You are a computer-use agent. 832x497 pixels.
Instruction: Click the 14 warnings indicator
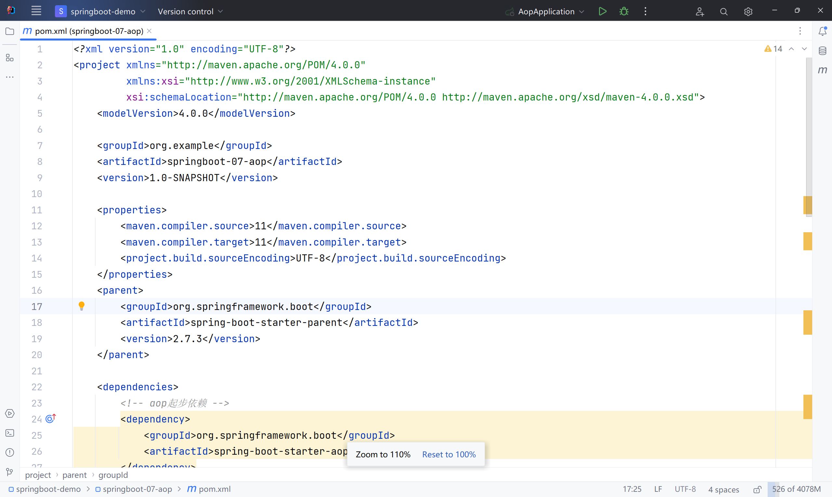coord(773,49)
